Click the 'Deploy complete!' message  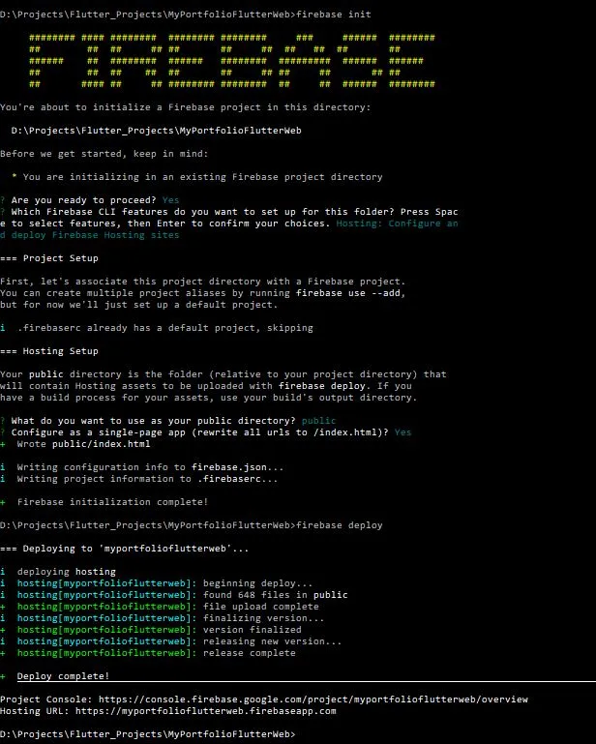pyautogui.click(x=63, y=676)
